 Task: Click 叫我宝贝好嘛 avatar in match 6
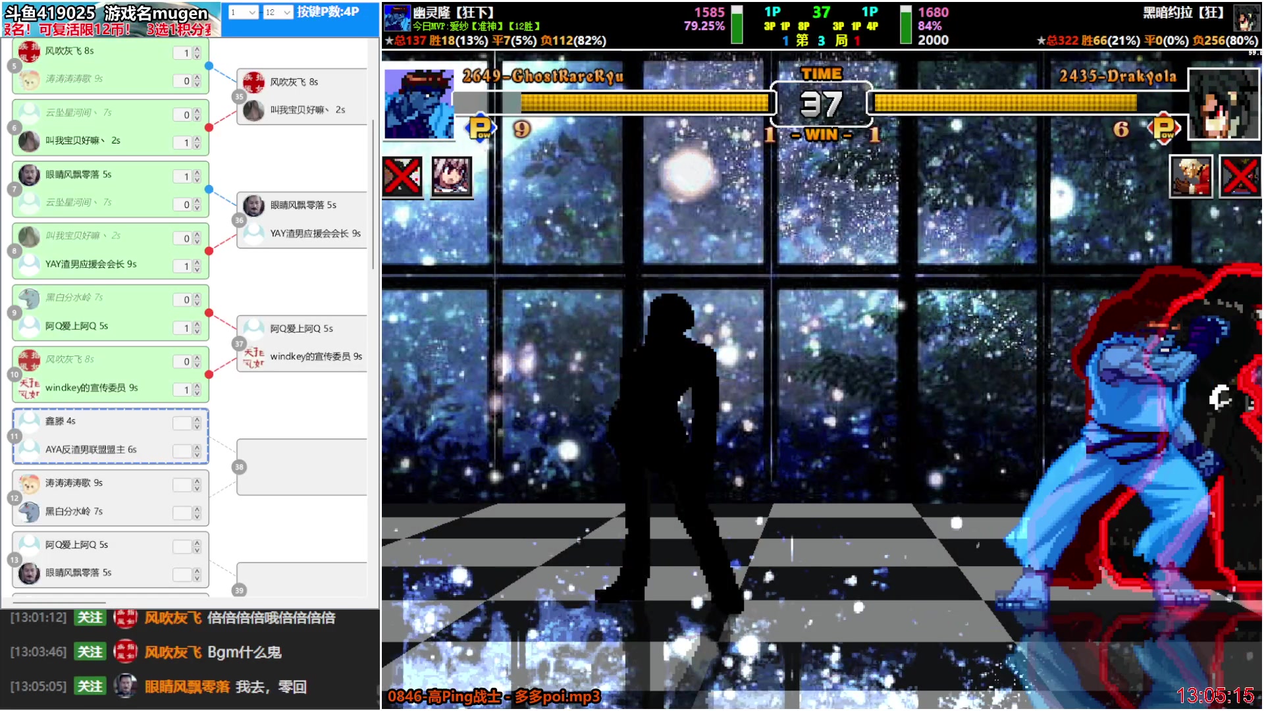[x=29, y=141]
